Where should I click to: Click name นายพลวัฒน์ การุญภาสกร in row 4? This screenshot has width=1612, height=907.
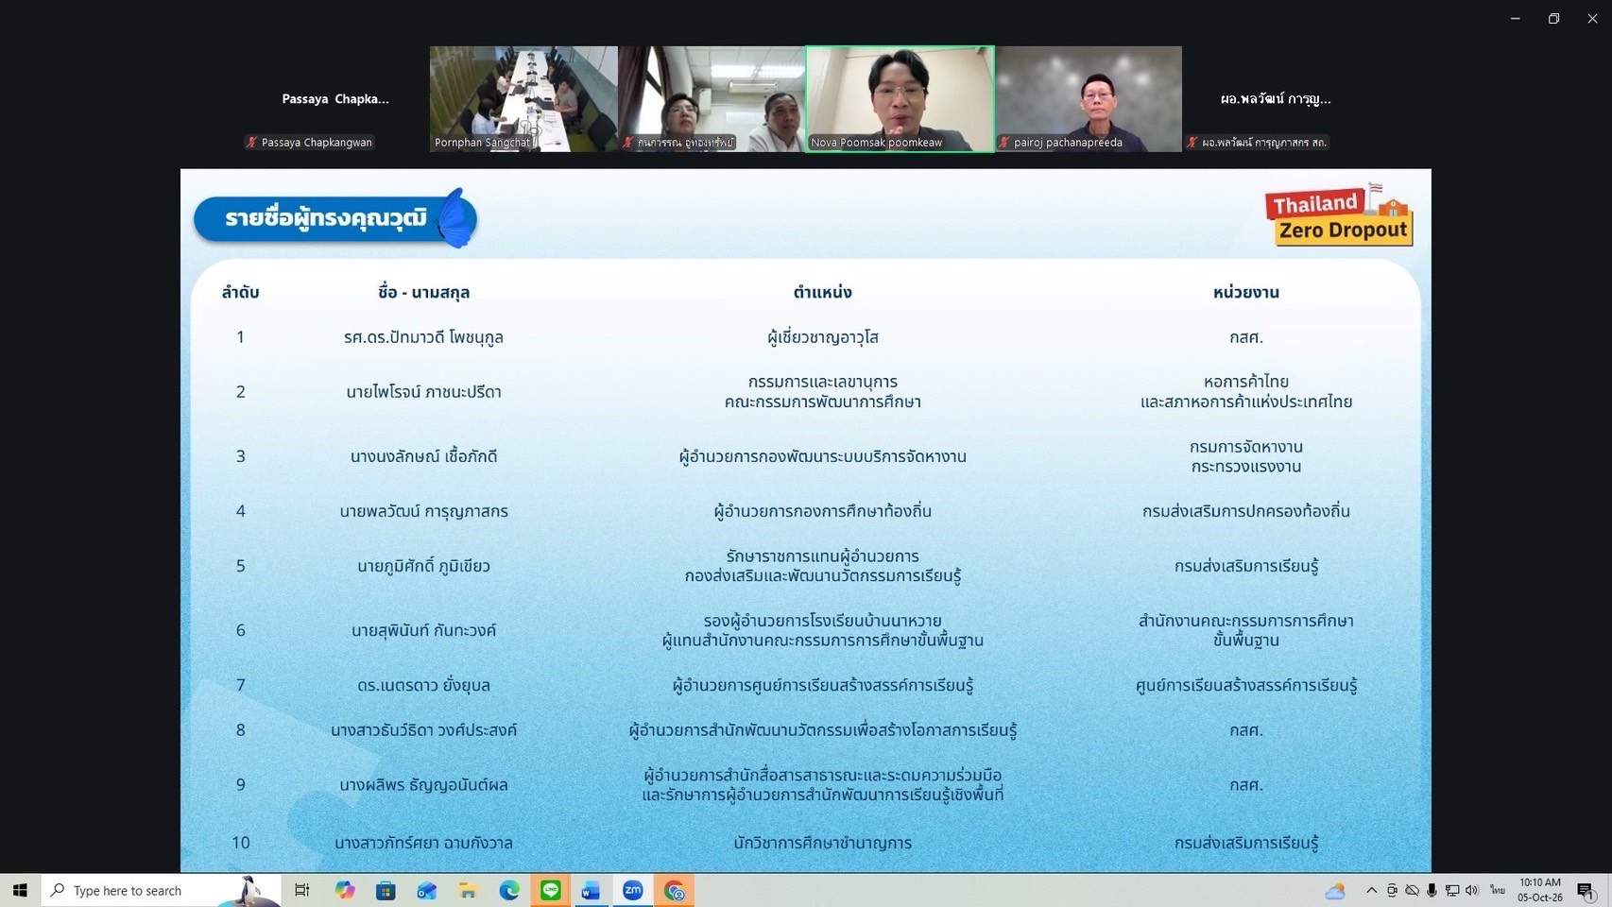[423, 511]
